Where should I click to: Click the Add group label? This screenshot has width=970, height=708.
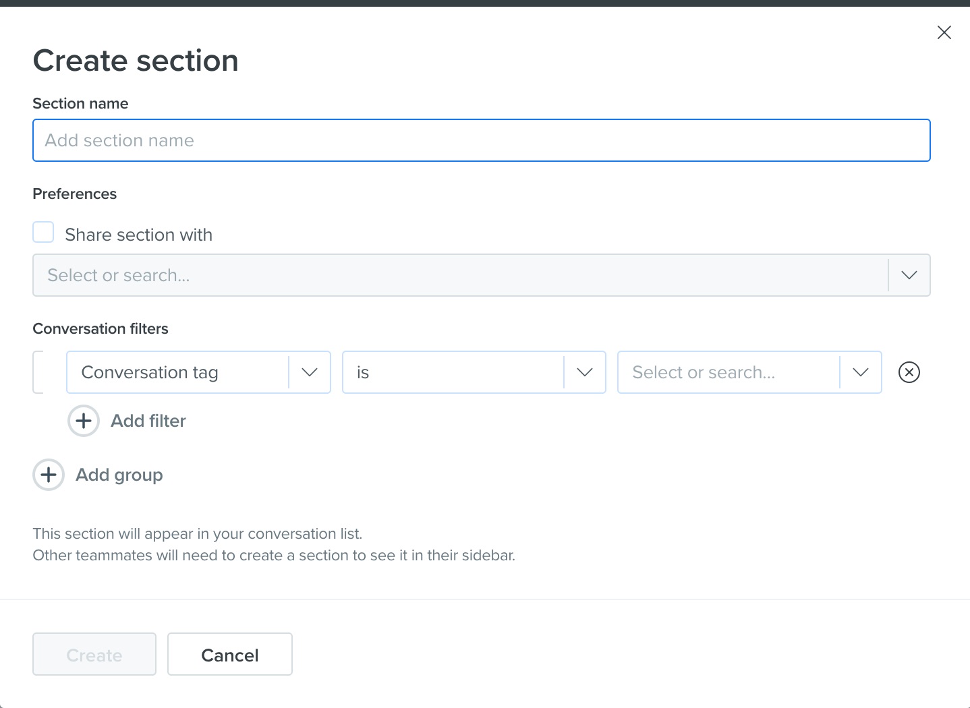pos(119,475)
